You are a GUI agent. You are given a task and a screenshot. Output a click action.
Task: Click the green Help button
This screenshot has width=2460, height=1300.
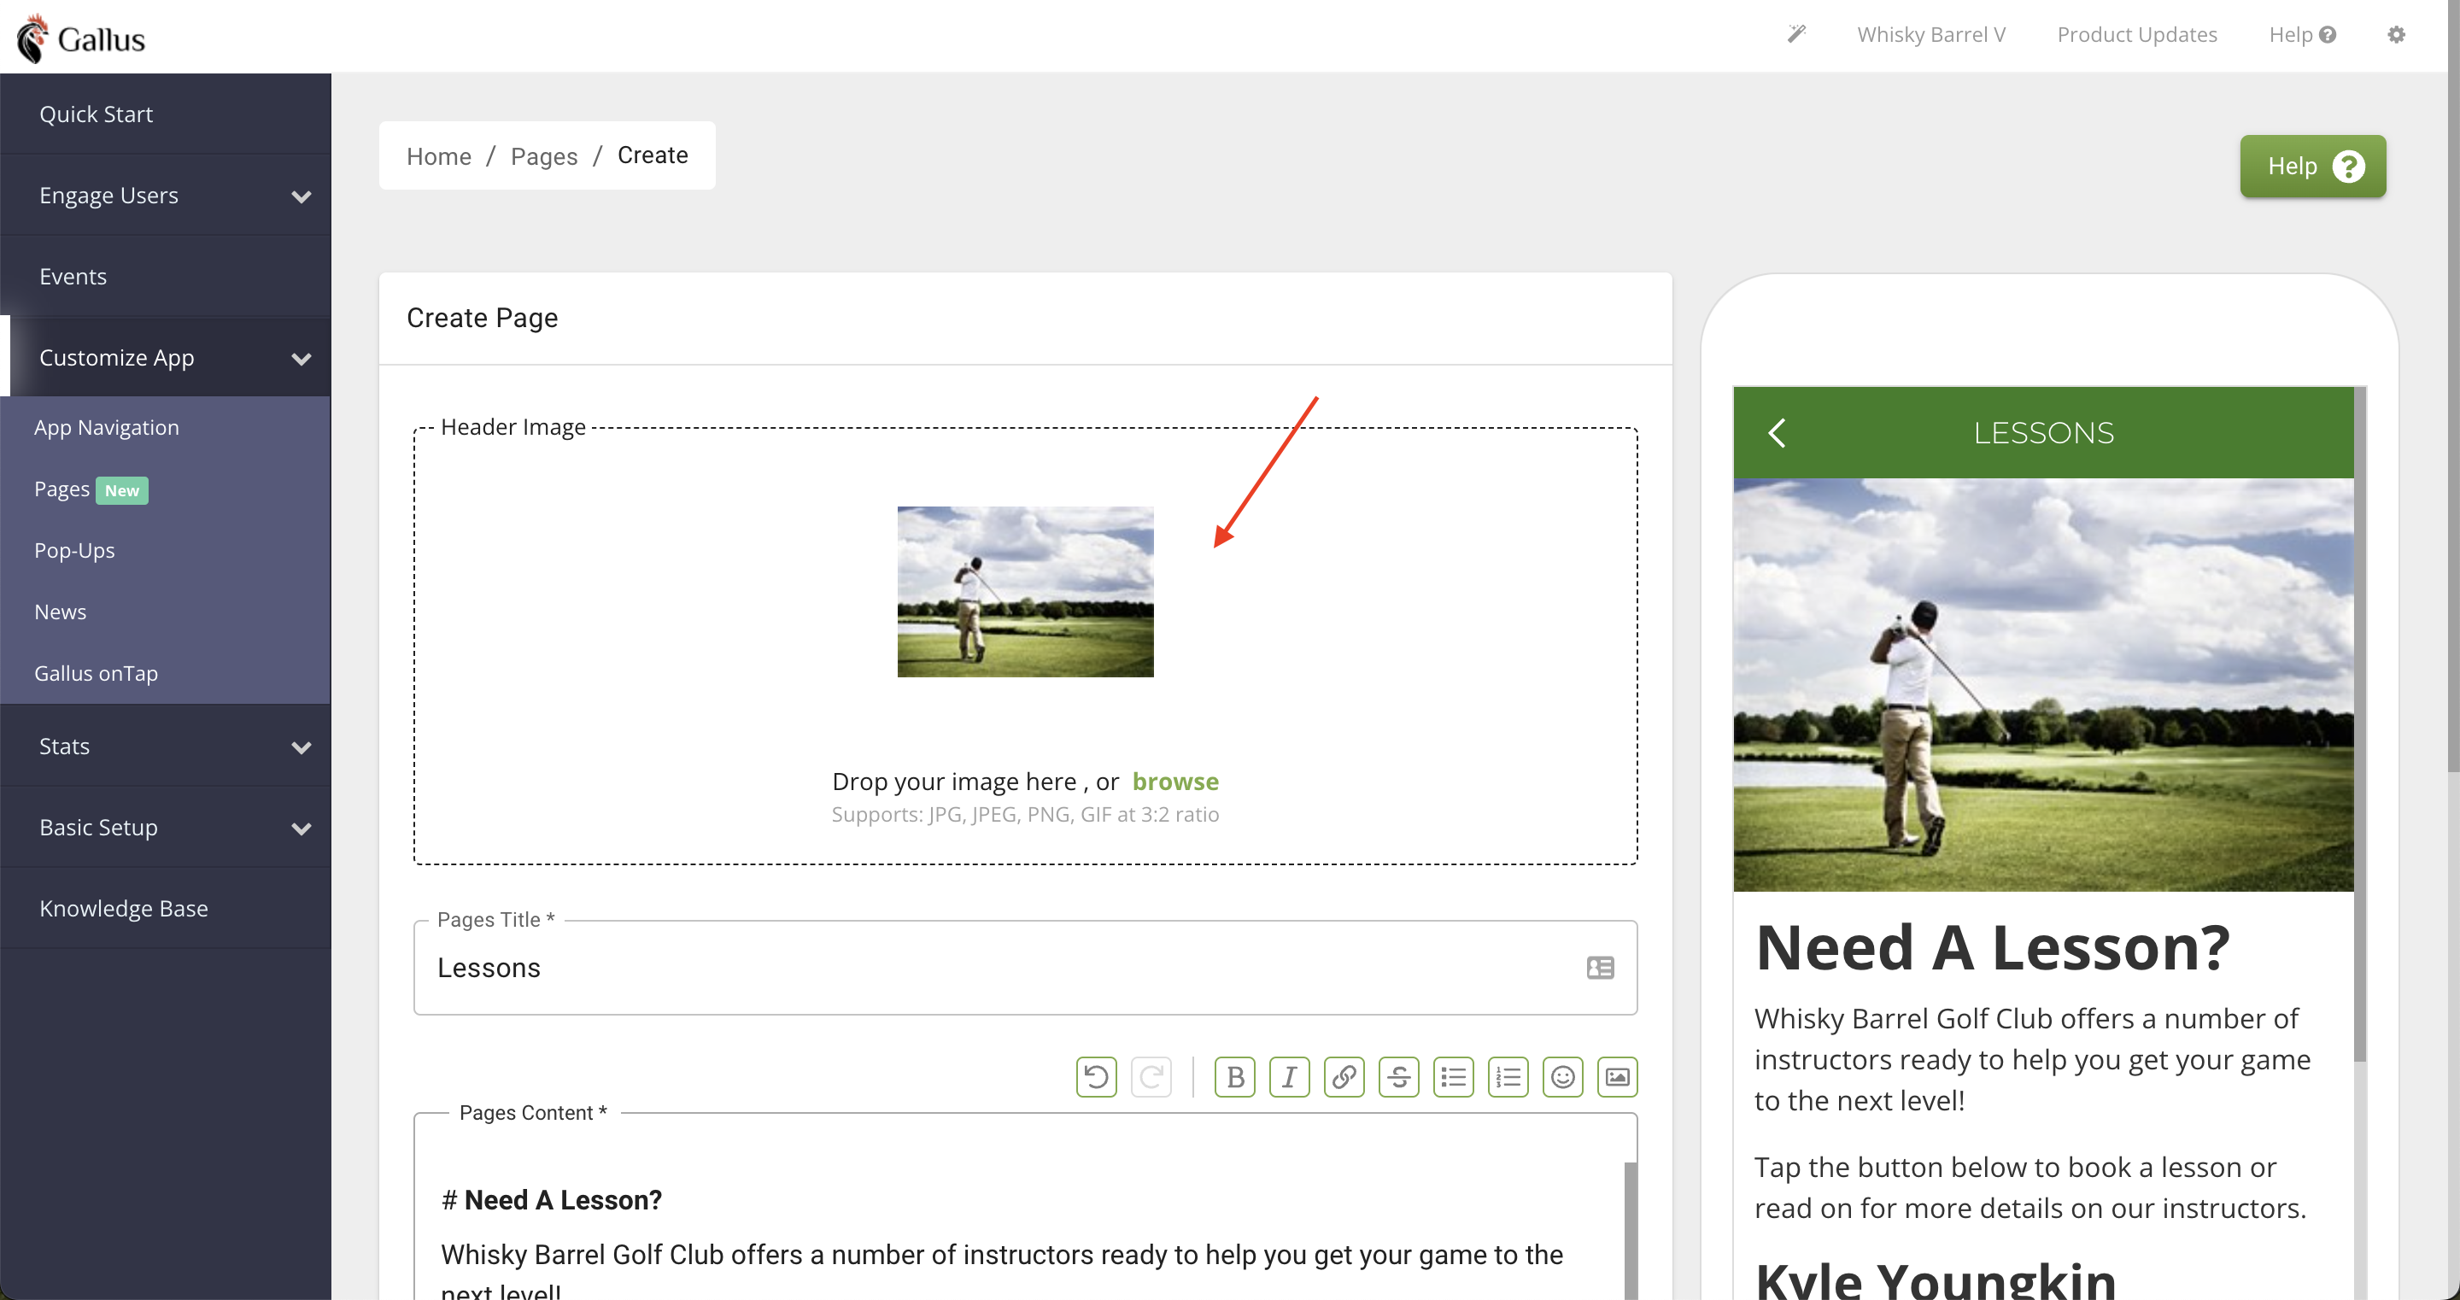click(x=2313, y=167)
